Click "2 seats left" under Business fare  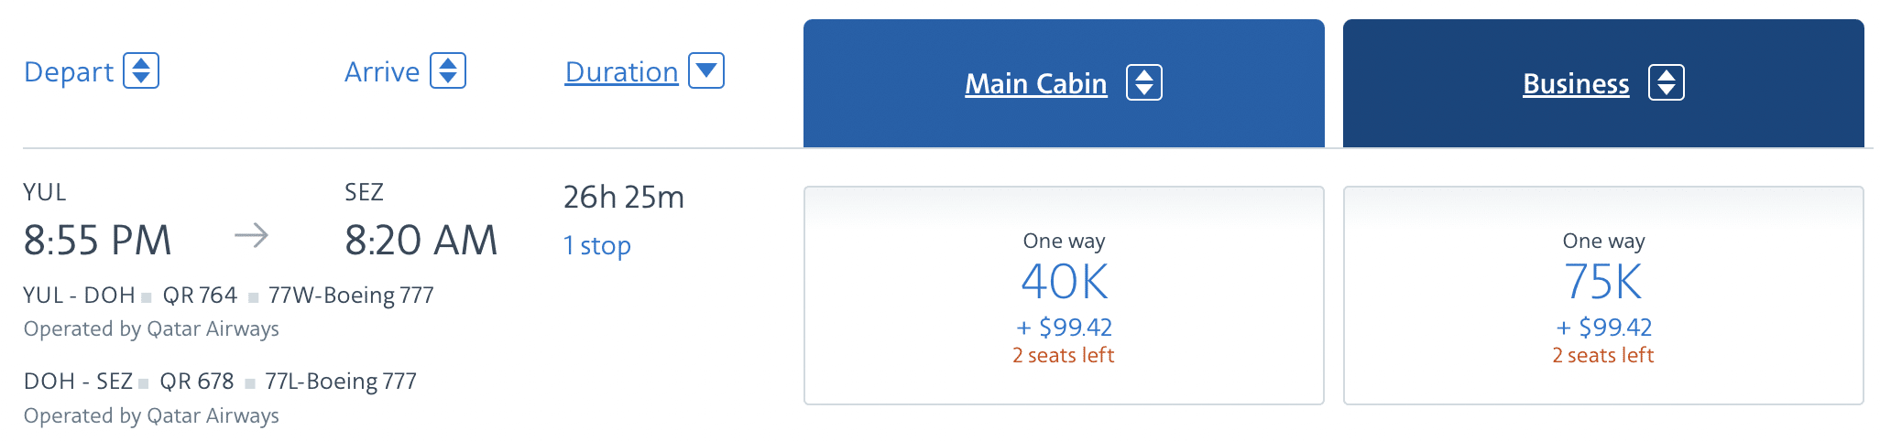pyautogui.click(x=1602, y=355)
